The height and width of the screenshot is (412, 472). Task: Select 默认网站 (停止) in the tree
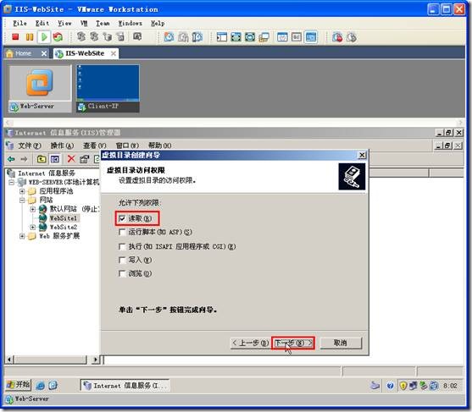tap(75, 209)
